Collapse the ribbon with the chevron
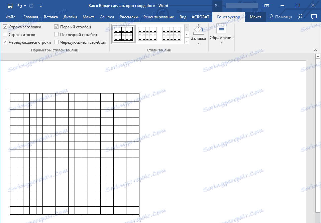Image resolution: width=321 pixels, height=223 pixels. click(316, 50)
